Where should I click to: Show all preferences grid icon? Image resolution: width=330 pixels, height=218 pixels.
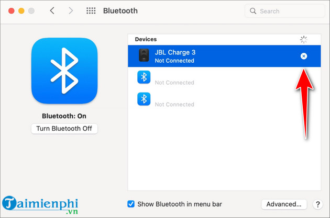pyautogui.click(x=91, y=10)
